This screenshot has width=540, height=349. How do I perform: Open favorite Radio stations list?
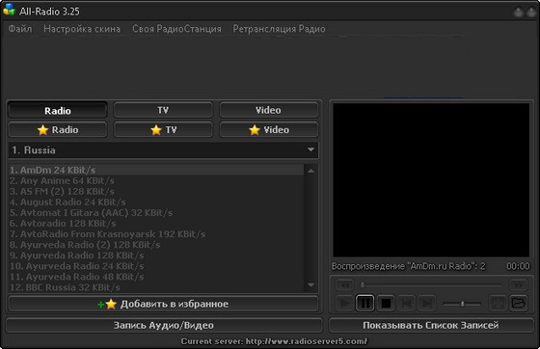(58, 130)
